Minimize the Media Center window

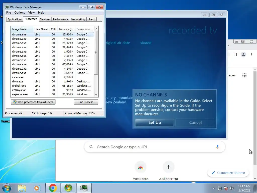[205, 15]
